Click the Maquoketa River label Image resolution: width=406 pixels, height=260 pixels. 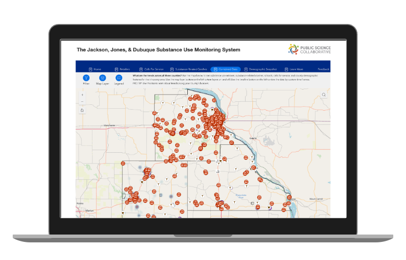point(241,196)
